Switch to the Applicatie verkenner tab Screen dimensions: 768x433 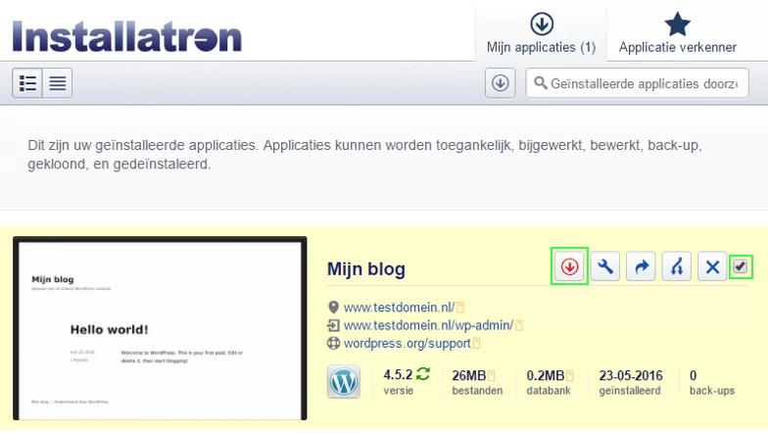point(678,33)
